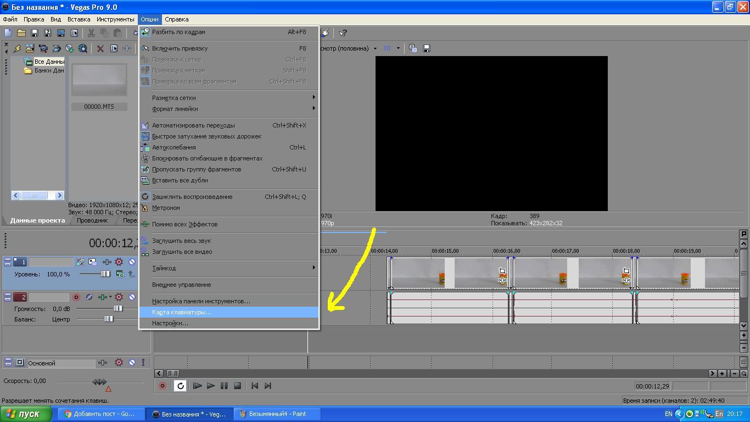Screen dimensions: 750x422
Task: Toggle Зациклить воспроизведение option
Action: click(228, 197)
